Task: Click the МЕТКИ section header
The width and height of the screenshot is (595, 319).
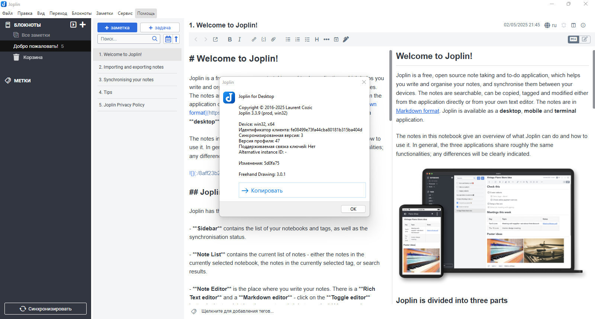Action: (22, 80)
